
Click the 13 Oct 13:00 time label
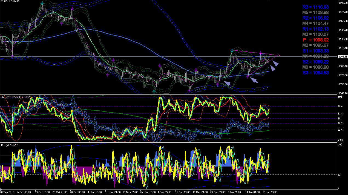pos(42,192)
